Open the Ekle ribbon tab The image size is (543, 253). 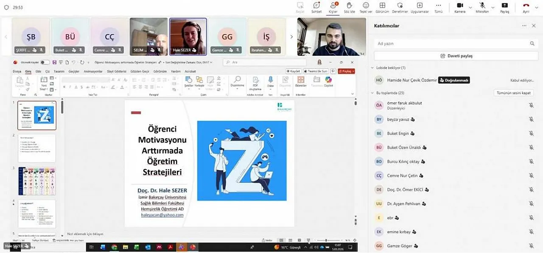pos(38,71)
